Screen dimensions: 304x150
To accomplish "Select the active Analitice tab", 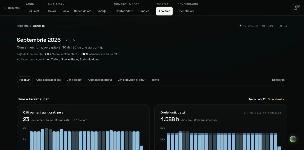I will (x=164, y=11).
